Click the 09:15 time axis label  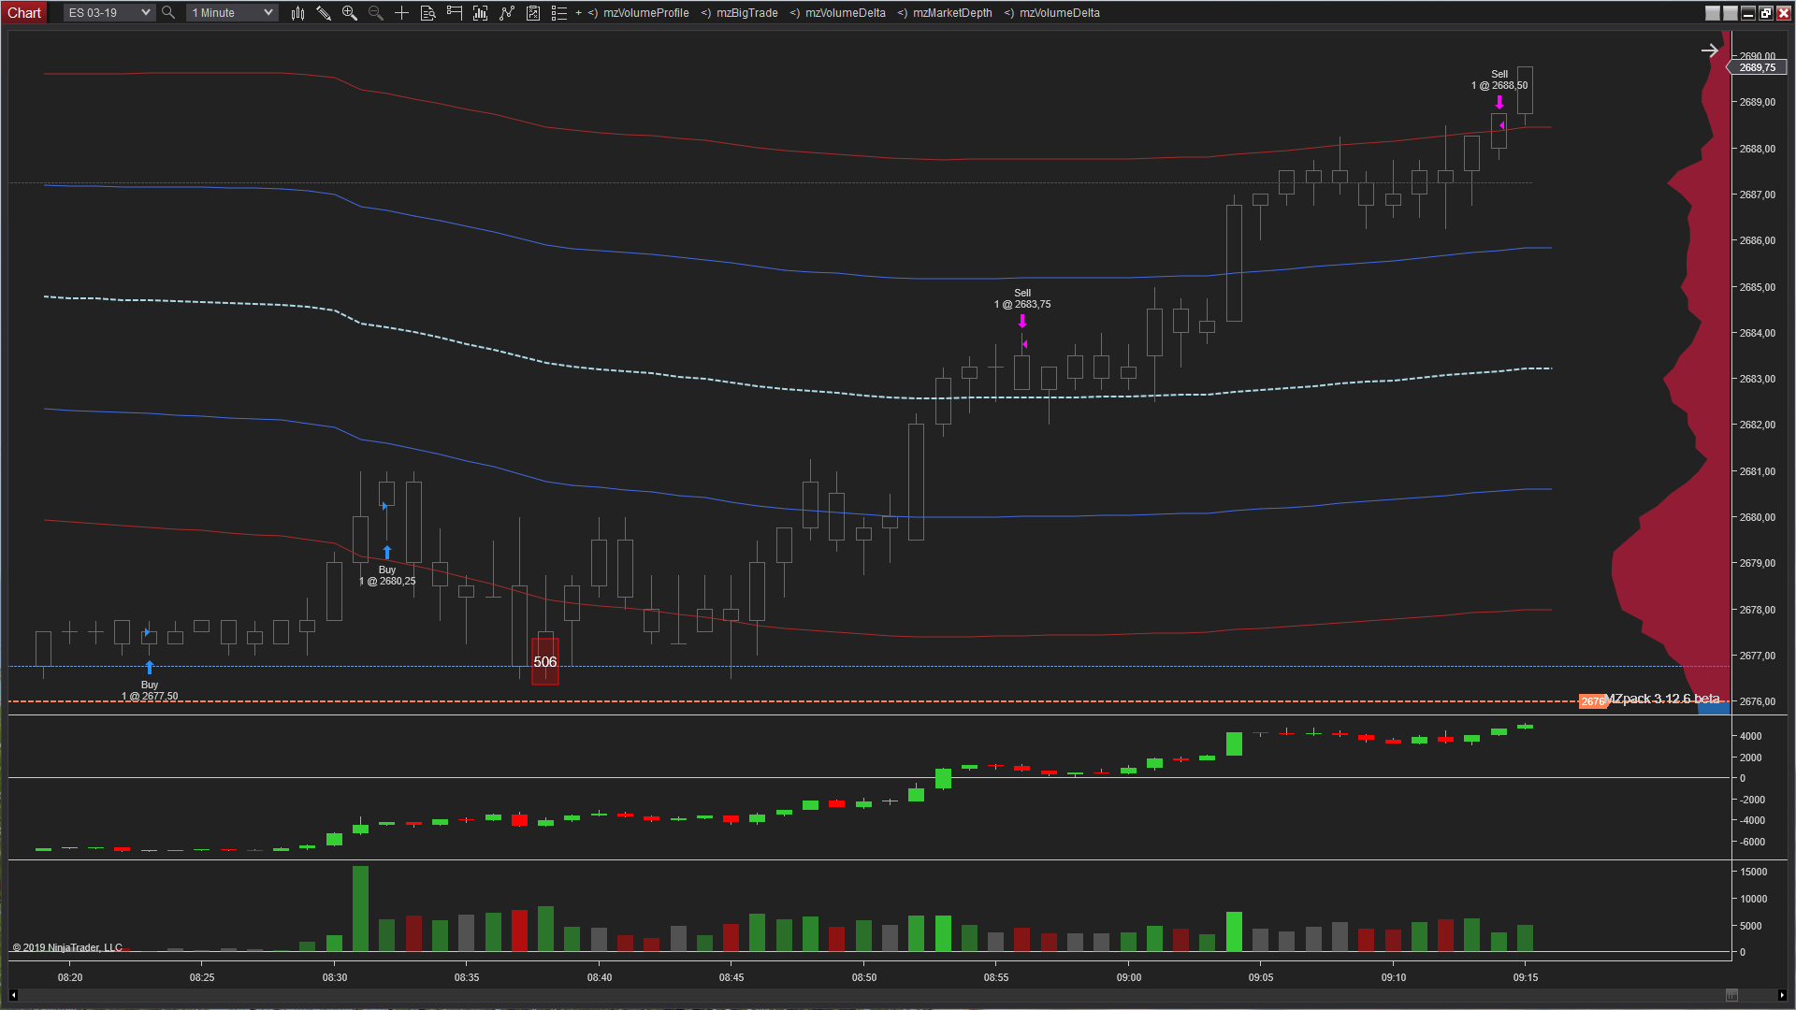(1526, 977)
